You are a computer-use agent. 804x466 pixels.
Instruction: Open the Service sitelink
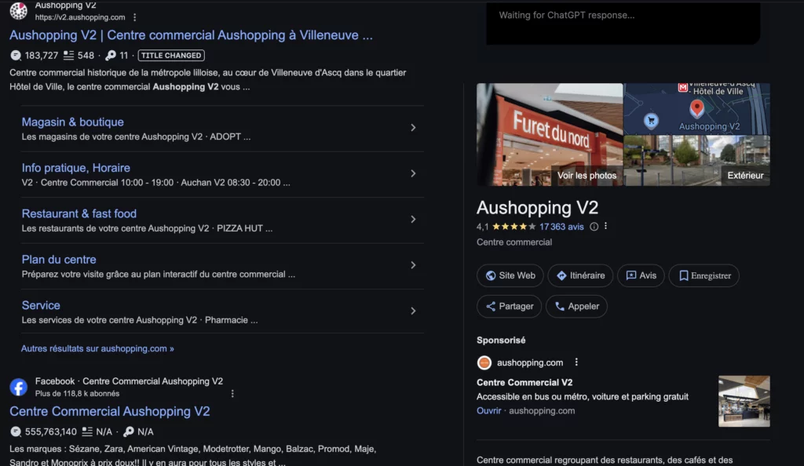[x=41, y=305]
